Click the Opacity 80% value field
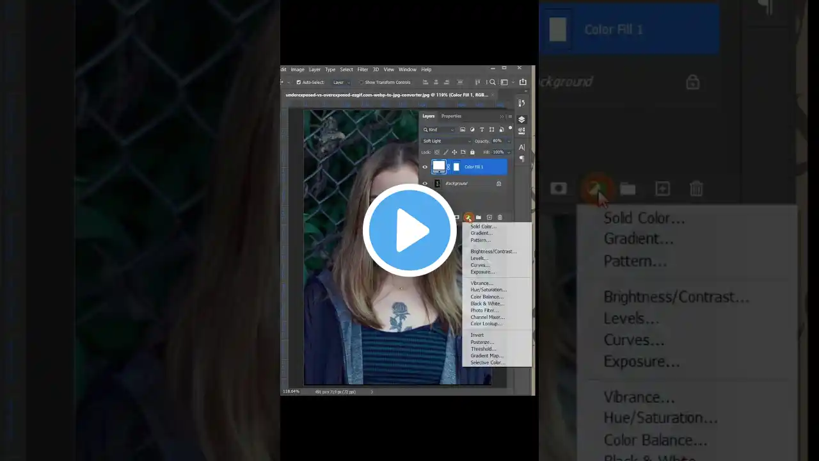This screenshot has height=461, width=819. (498, 141)
